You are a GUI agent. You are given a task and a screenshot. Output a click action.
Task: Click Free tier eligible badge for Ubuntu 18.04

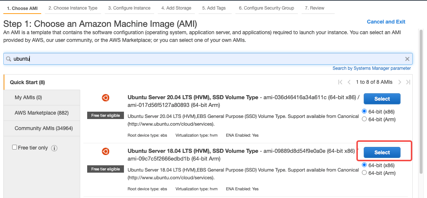click(x=106, y=169)
